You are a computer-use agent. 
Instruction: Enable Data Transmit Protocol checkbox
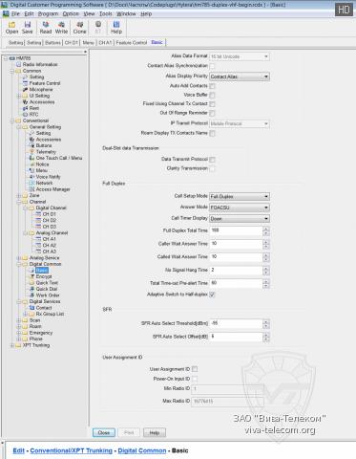tap(212, 160)
